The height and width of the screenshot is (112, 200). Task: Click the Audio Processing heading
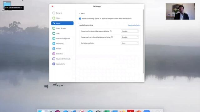click(86, 25)
